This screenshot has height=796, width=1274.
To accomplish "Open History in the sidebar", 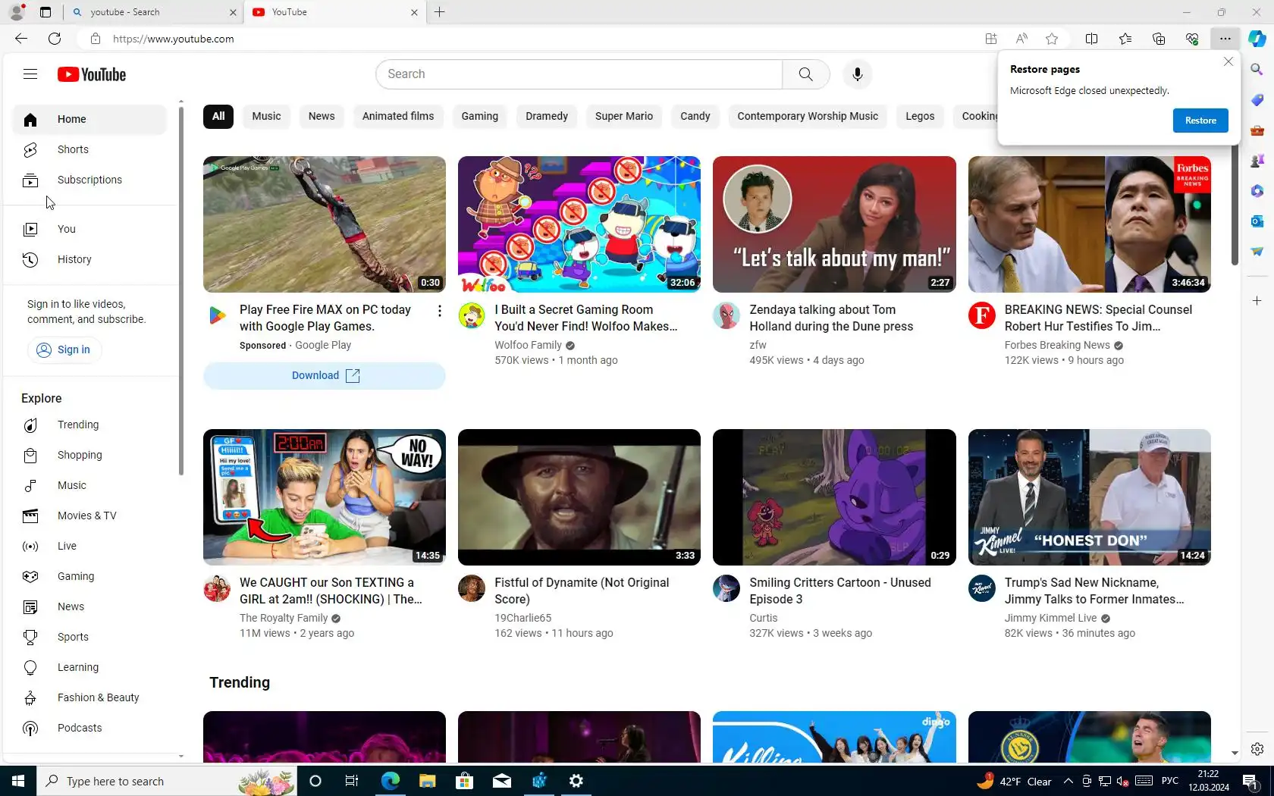I will coord(89,259).
